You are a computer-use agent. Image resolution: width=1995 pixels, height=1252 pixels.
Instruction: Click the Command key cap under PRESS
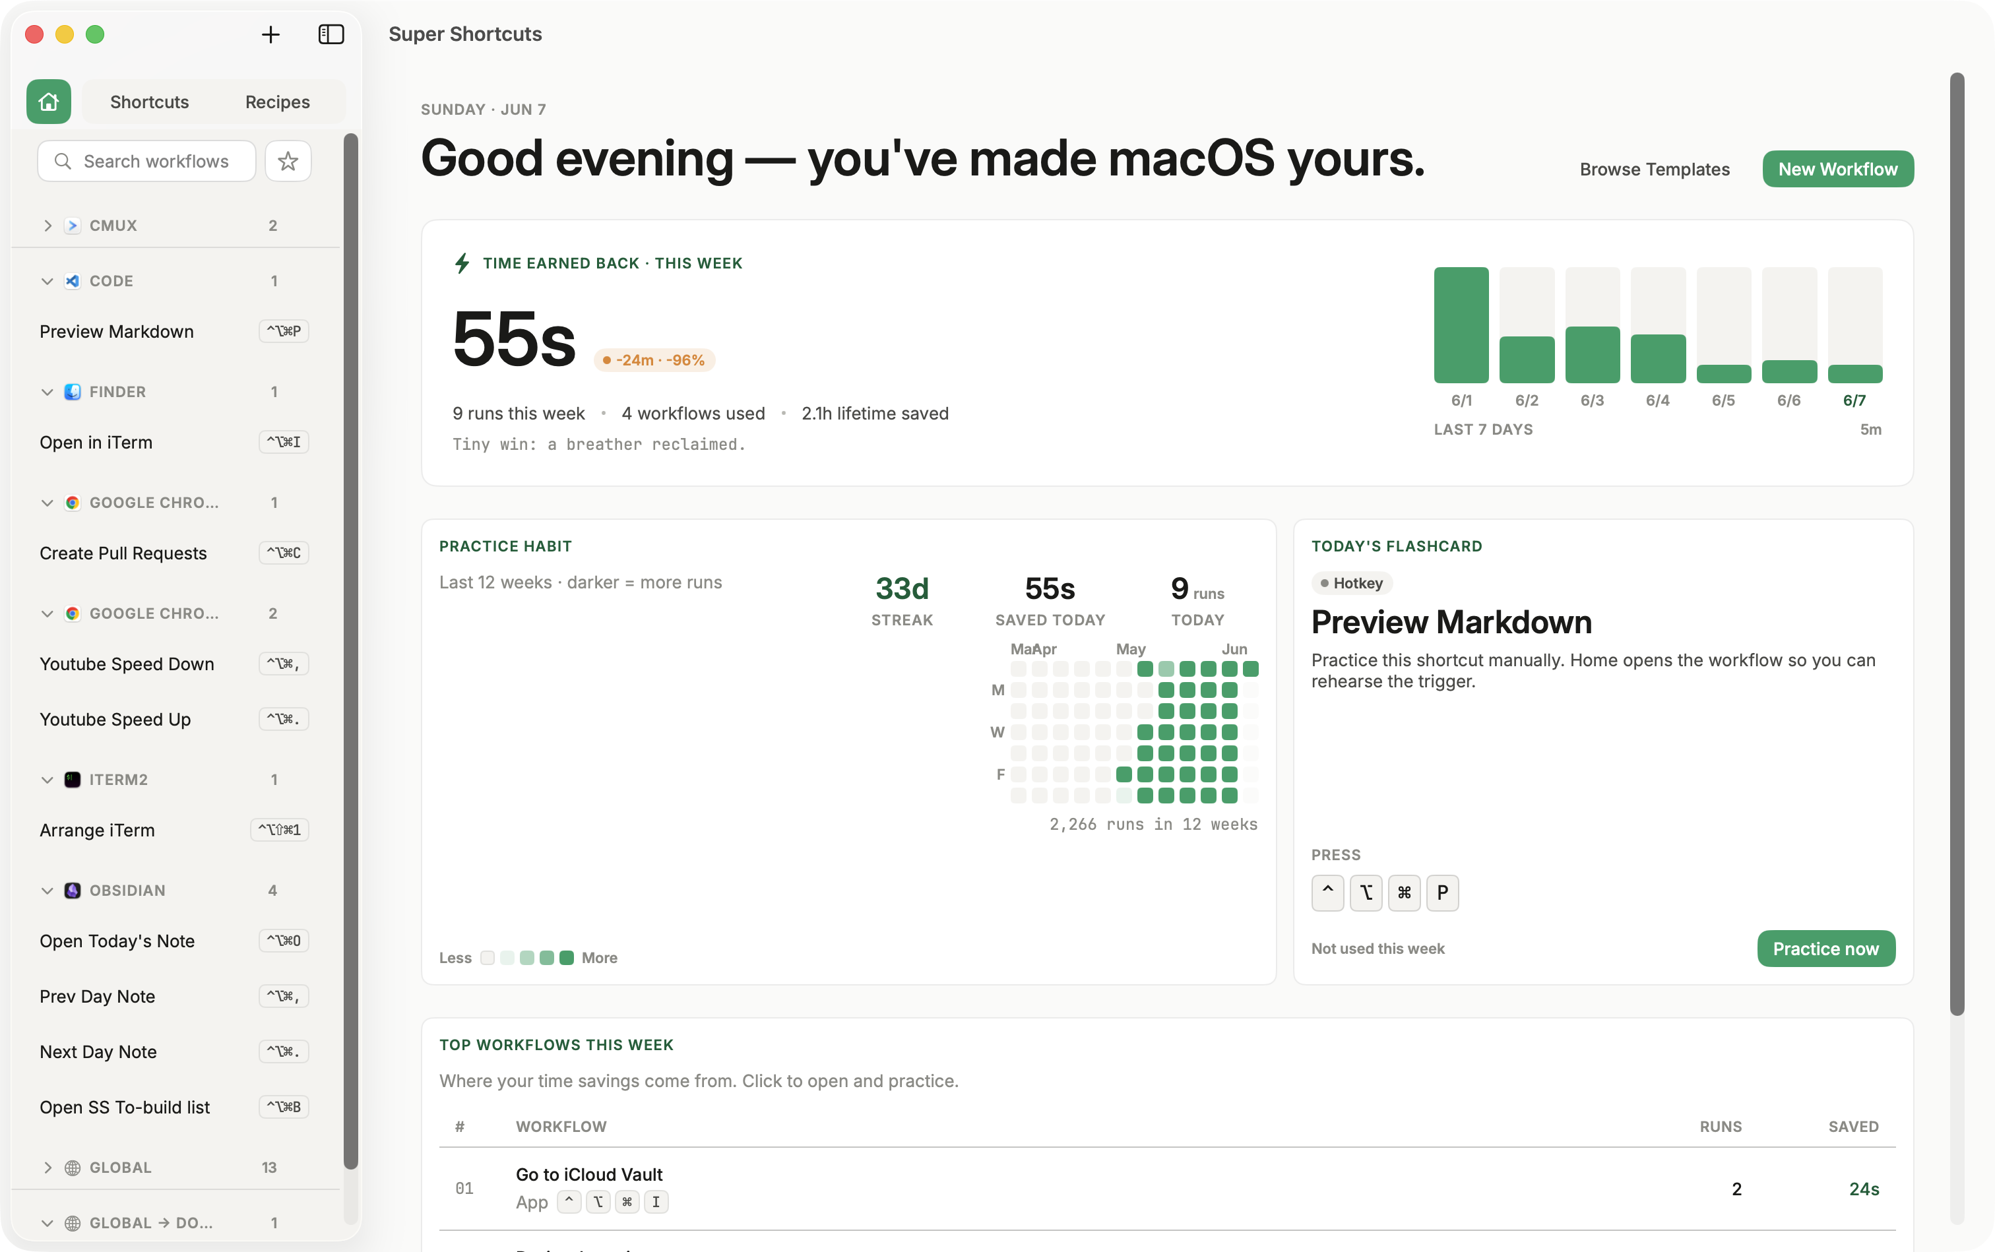coord(1404,892)
